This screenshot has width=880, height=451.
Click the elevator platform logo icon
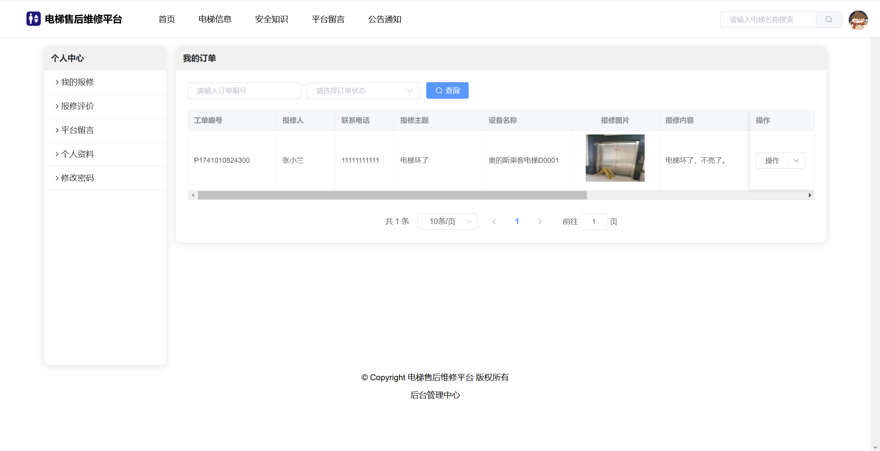(33, 19)
